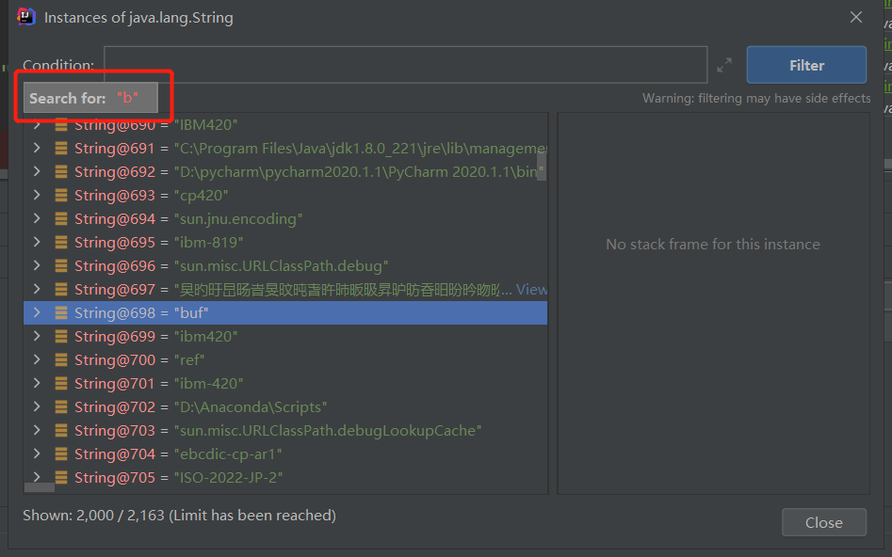Click the object icon of String@692

tap(61, 171)
